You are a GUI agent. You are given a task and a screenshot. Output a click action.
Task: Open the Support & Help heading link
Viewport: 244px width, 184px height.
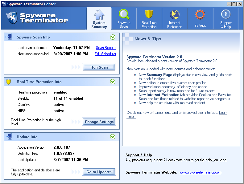(x=139, y=155)
